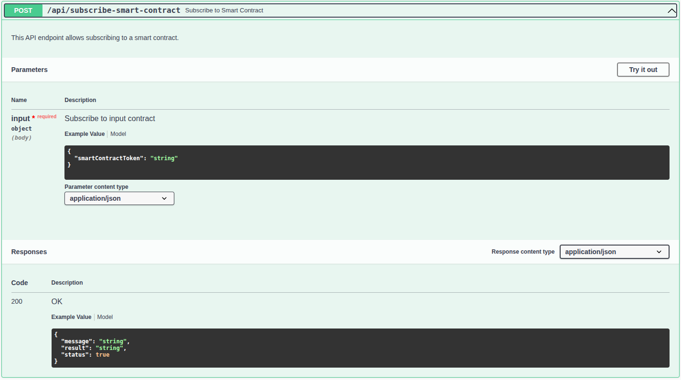Click the "status" key in response example

[75, 355]
